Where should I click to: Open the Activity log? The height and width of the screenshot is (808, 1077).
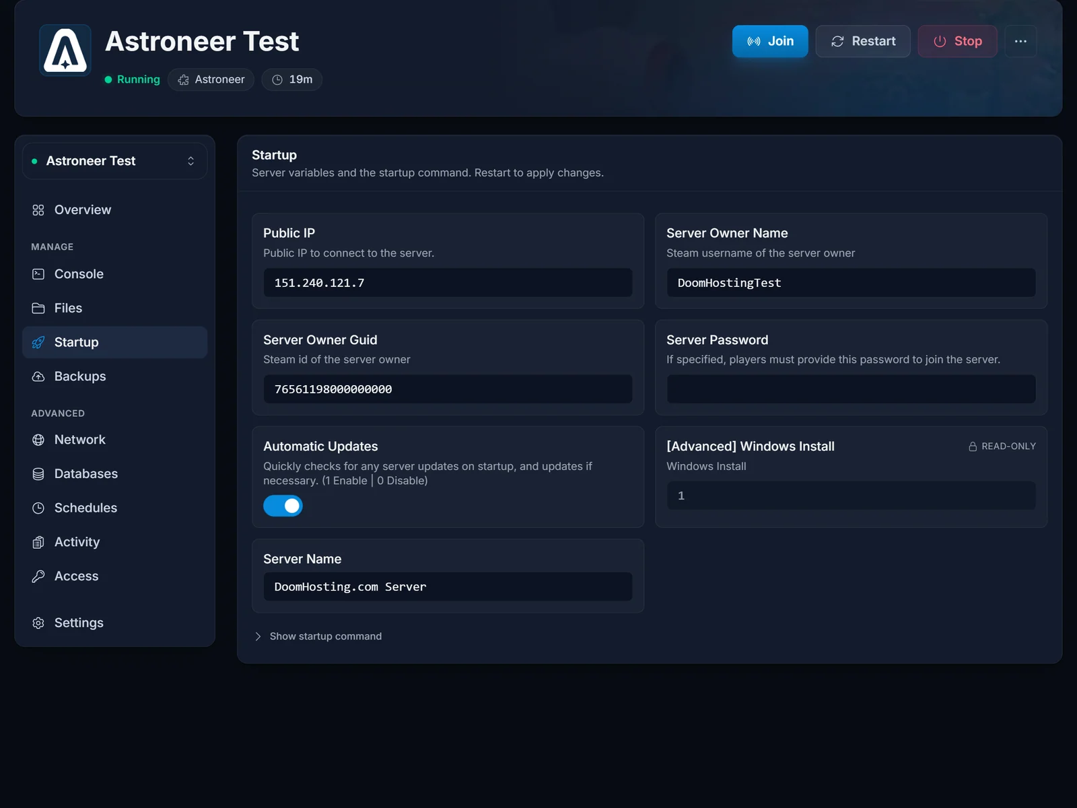(x=114, y=542)
